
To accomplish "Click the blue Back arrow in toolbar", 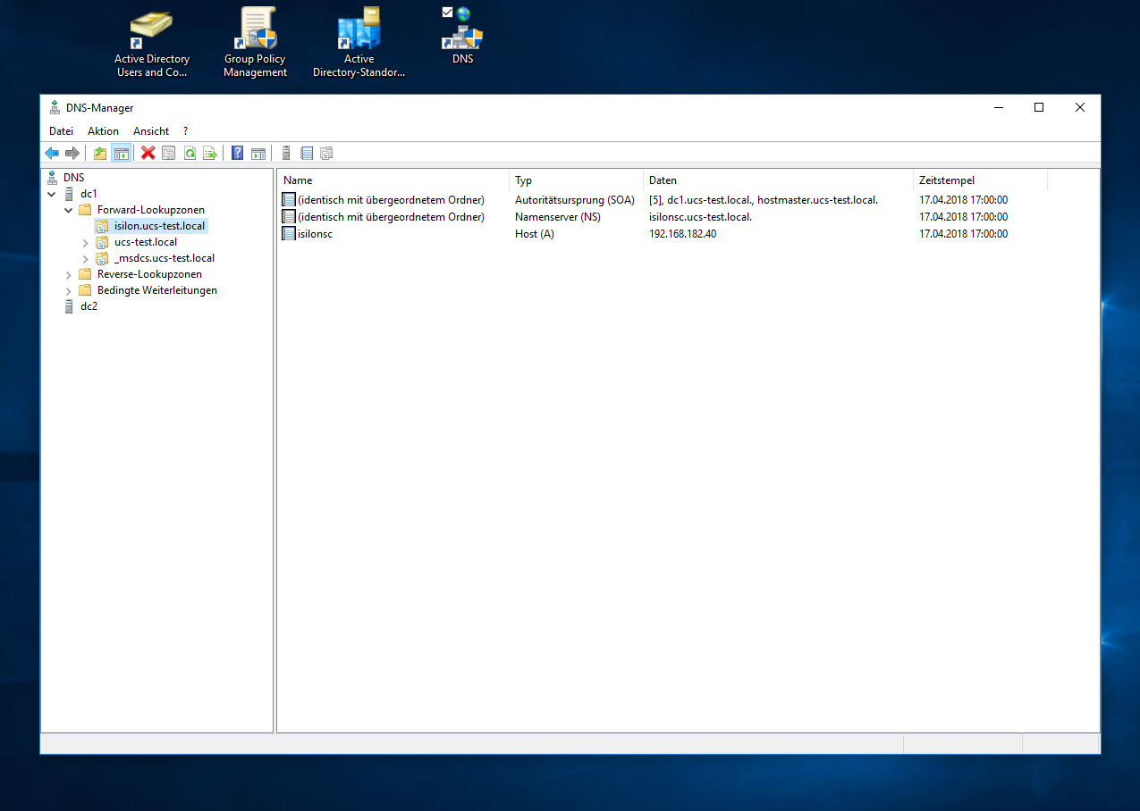I will (x=52, y=154).
